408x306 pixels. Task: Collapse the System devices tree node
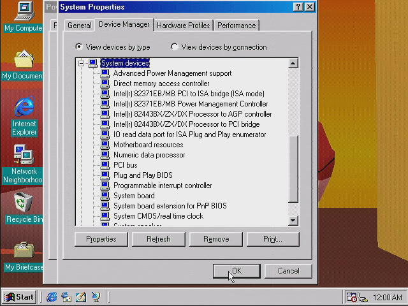point(81,63)
